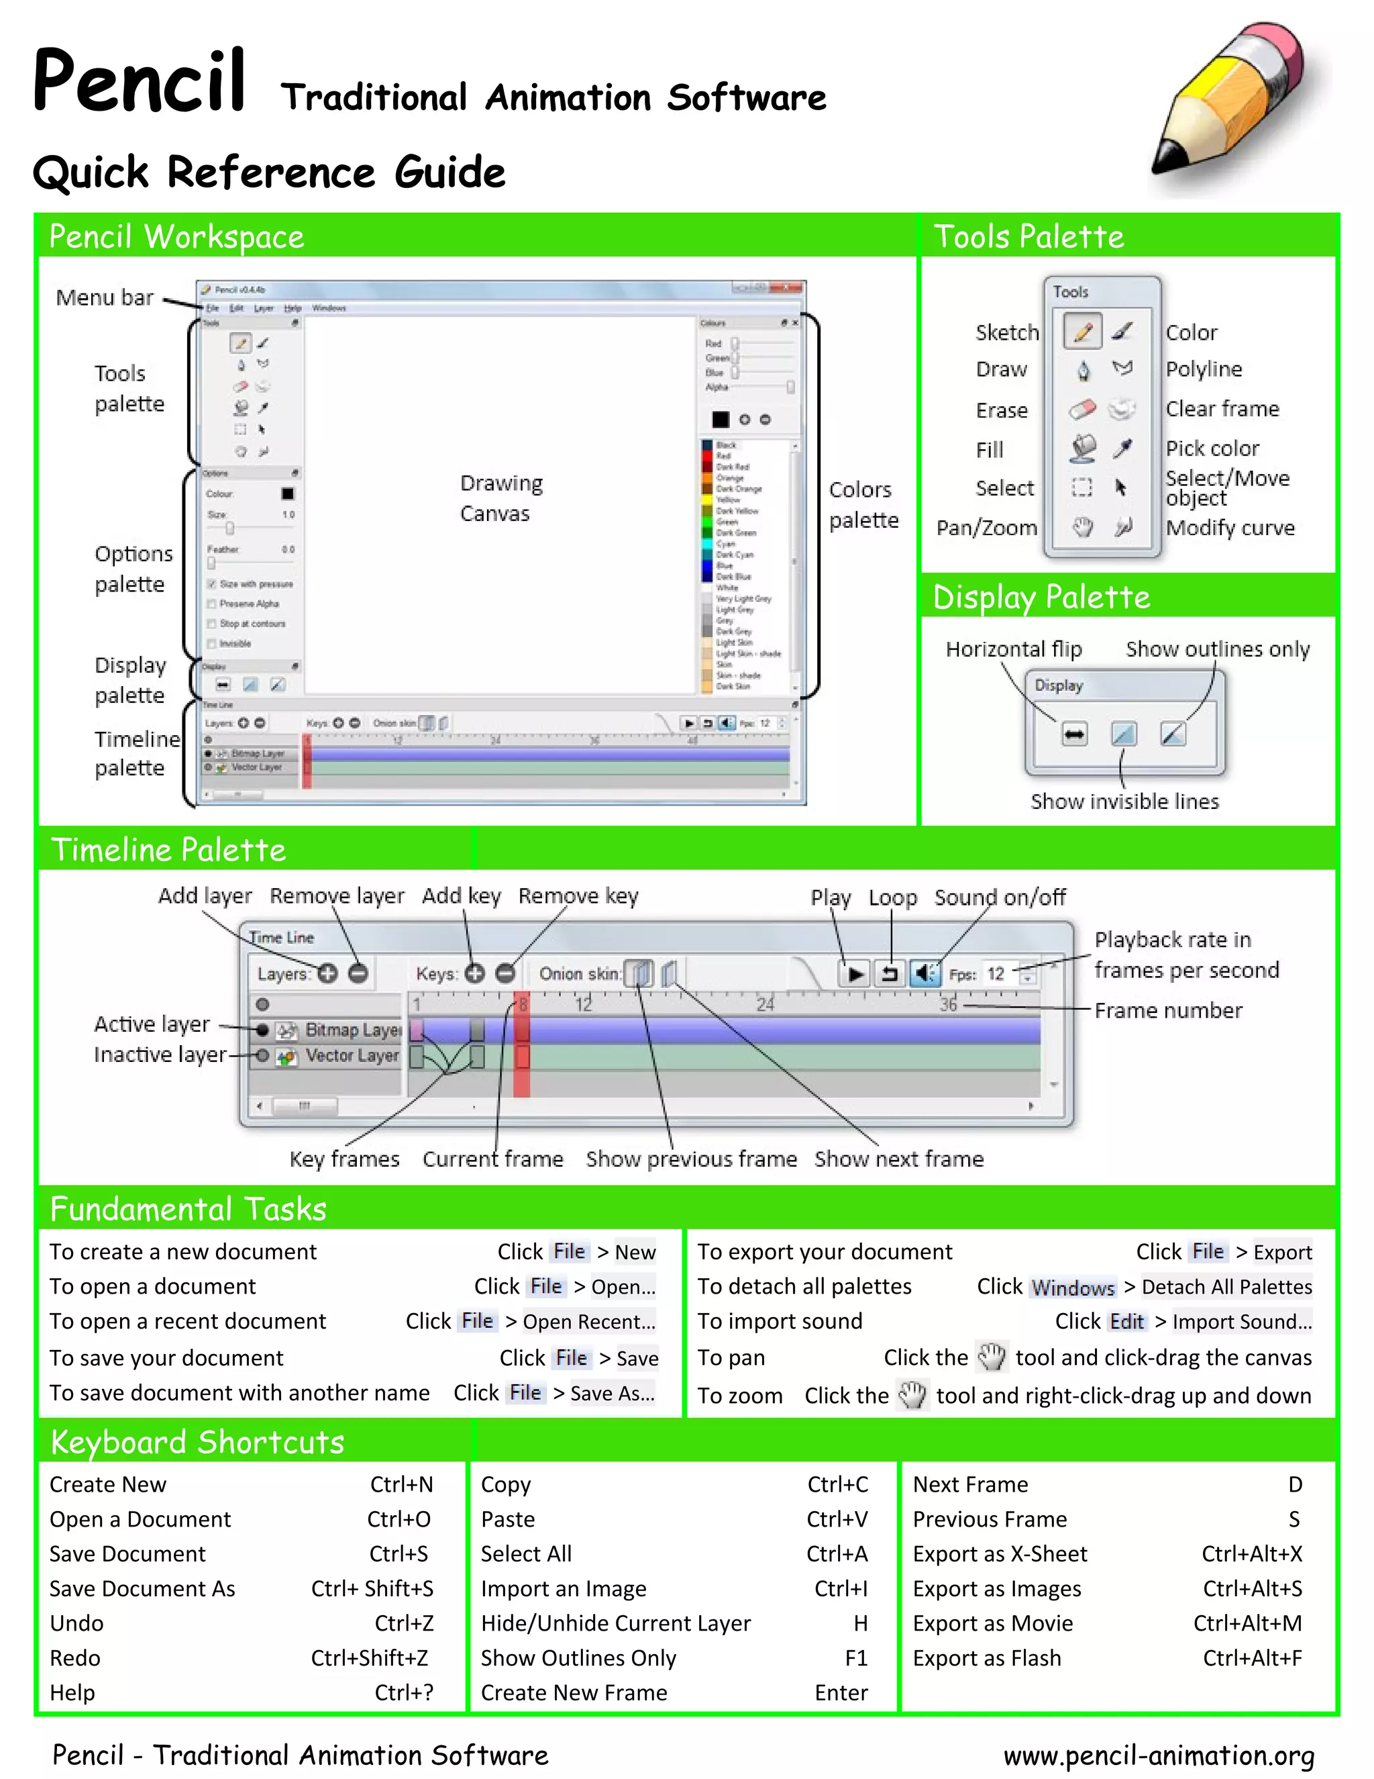This screenshot has width=1374, height=1779.
Task: Undock the Options palette via its float button
Action: [x=295, y=473]
